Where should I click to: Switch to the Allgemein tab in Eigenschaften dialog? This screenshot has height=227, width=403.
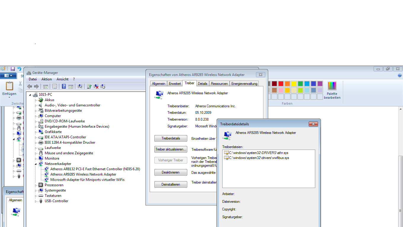159,84
